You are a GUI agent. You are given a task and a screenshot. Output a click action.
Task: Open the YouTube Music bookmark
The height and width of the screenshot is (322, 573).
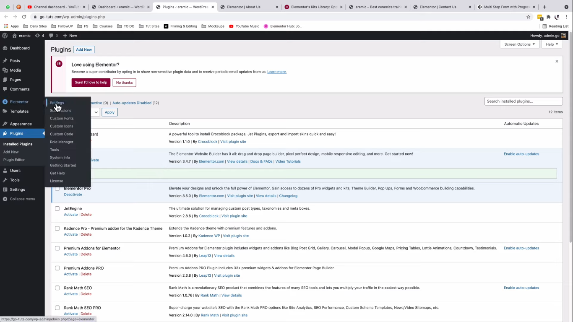244,26
